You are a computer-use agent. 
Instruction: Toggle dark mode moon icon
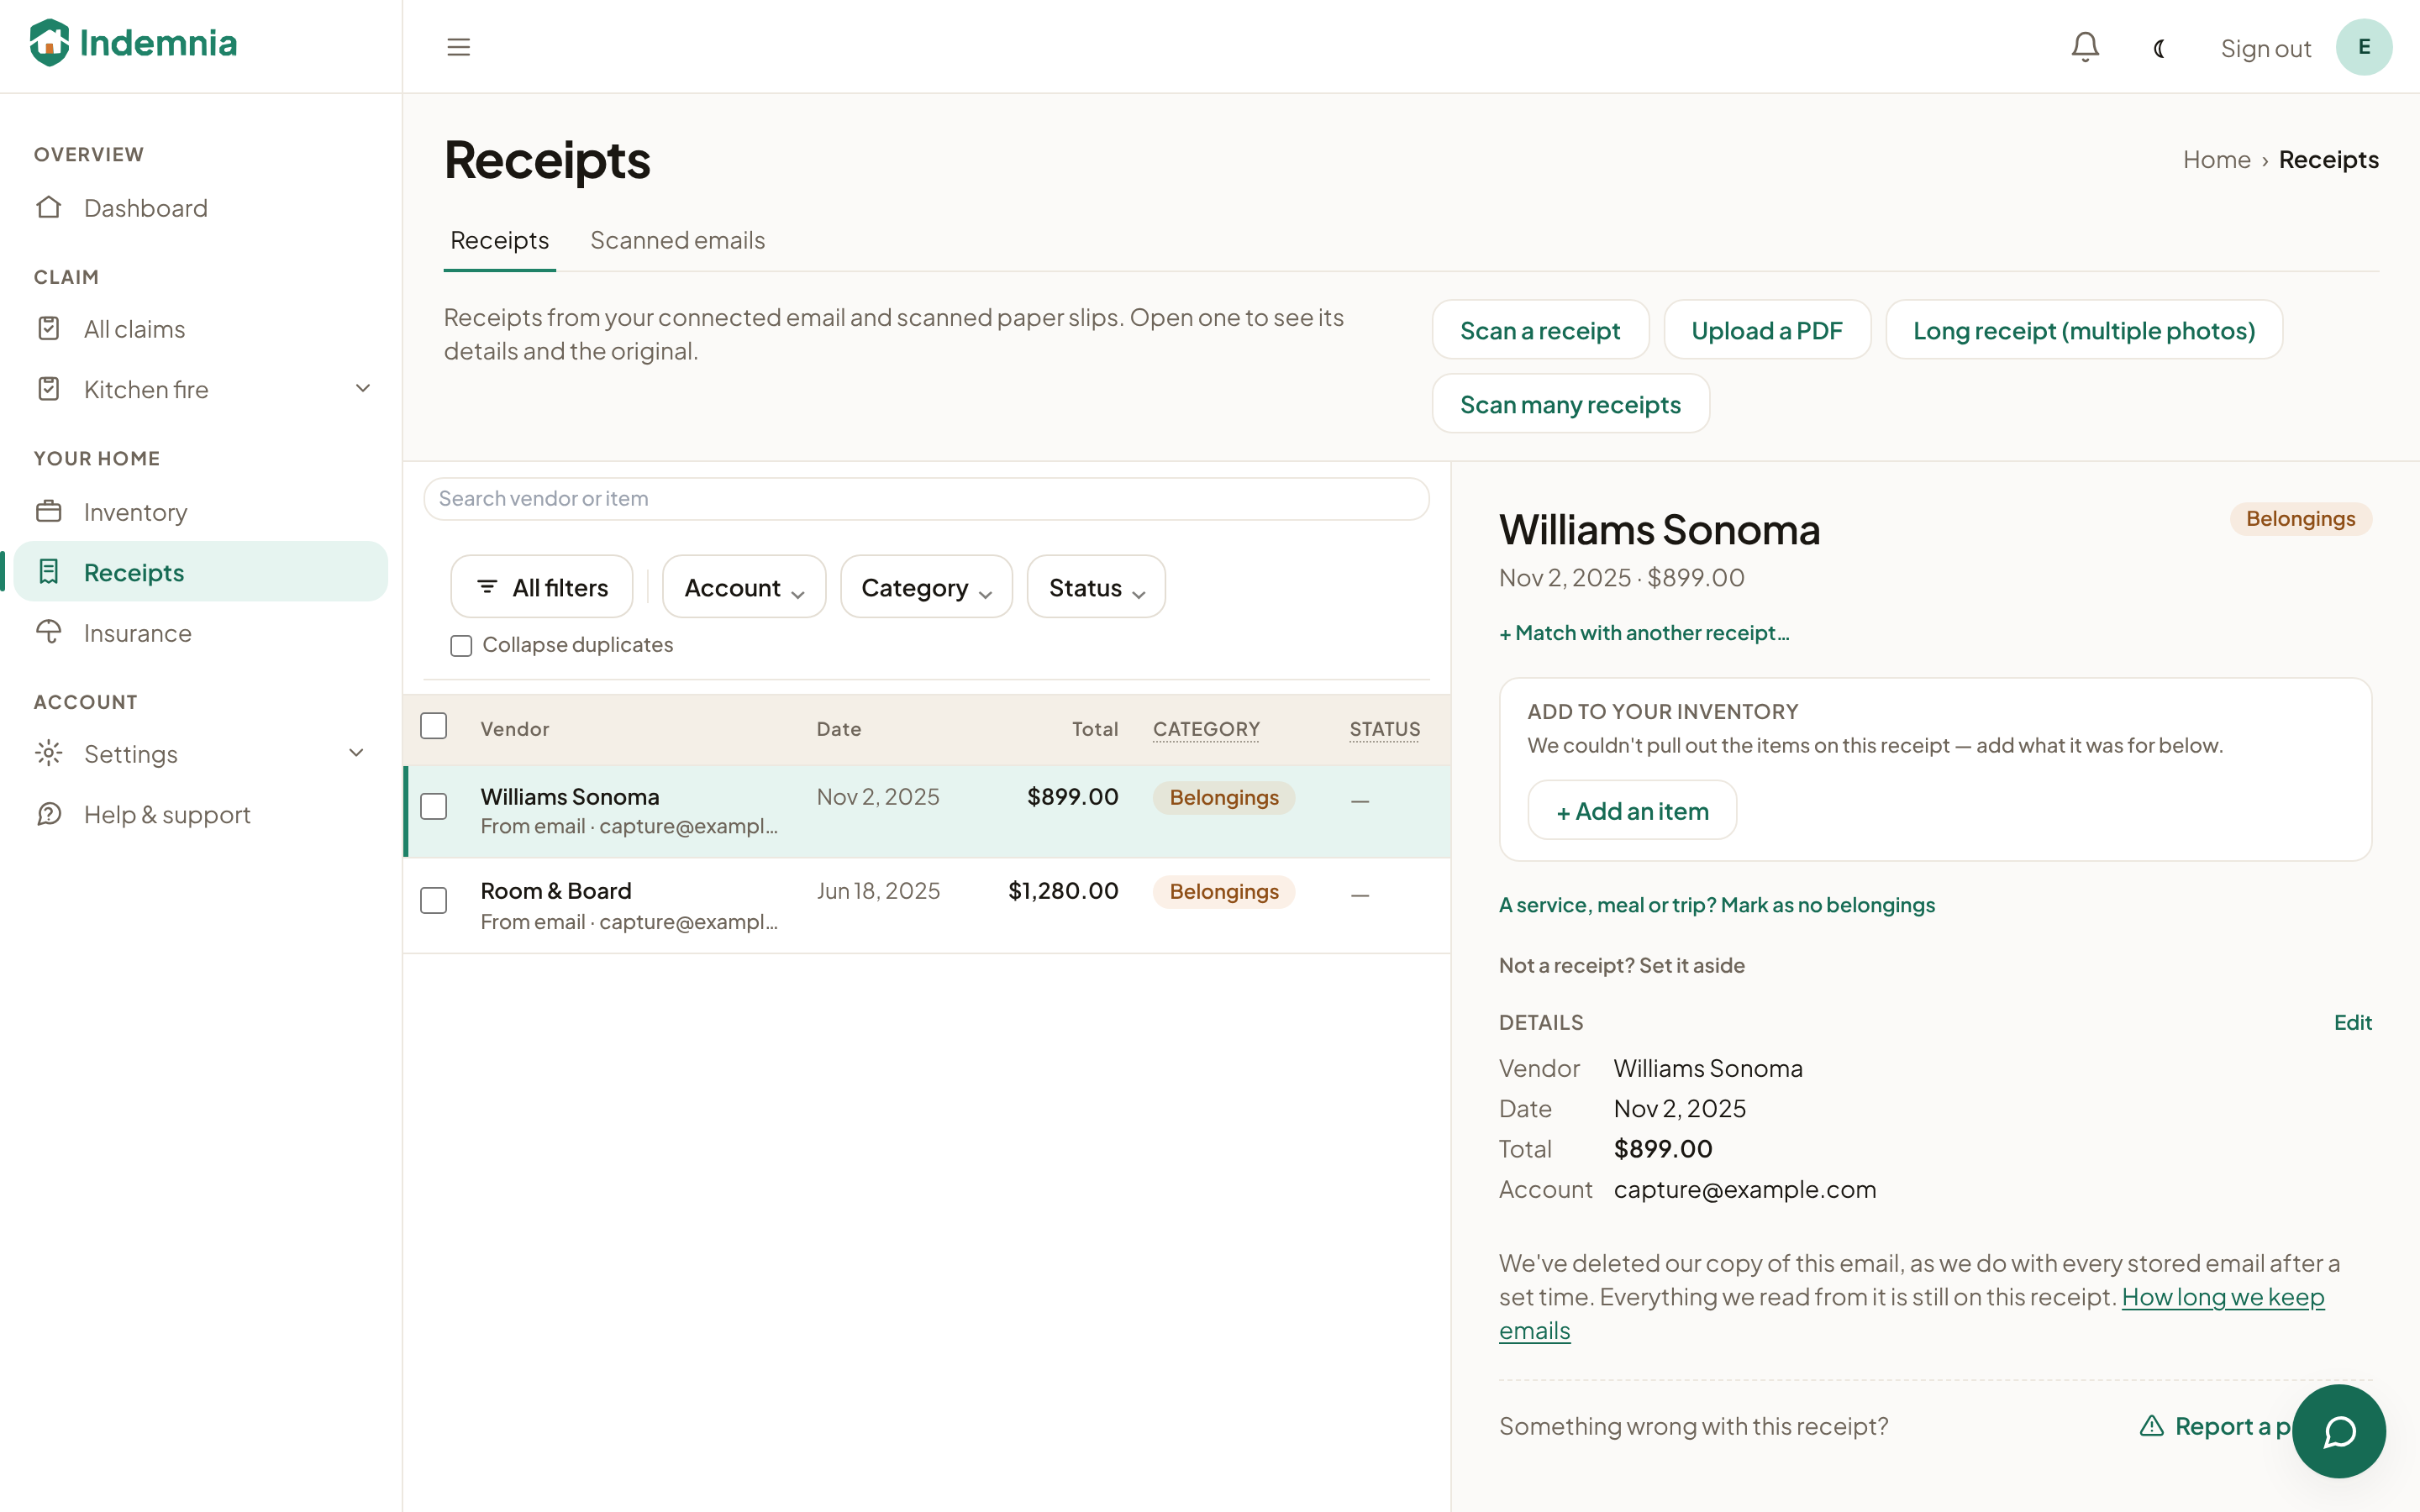click(x=2159, y=48)
